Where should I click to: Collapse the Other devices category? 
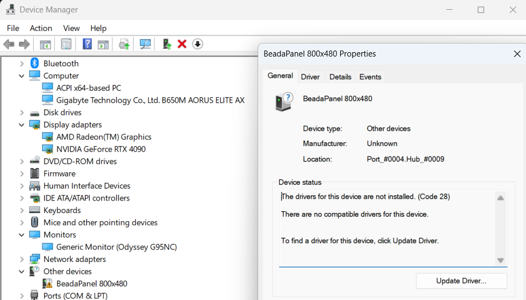point(22,272)
